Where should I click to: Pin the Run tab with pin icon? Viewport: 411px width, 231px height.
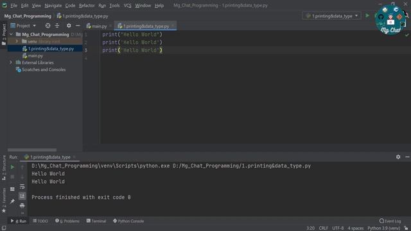(12, 201)
